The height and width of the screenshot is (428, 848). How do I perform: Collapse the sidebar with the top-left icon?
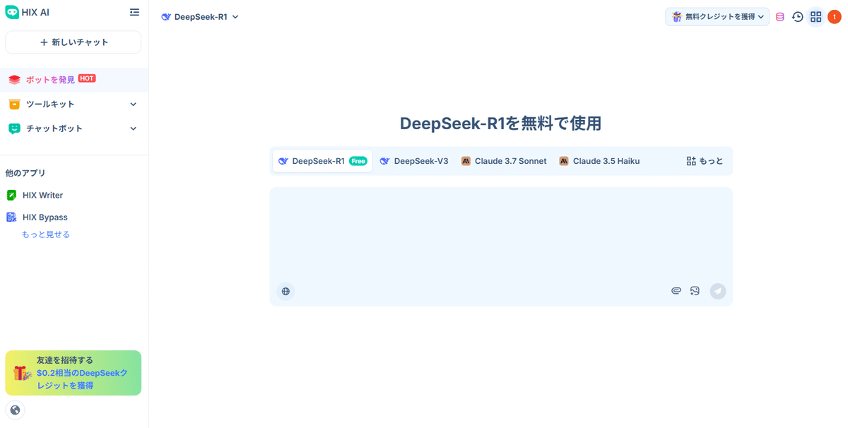click(x=134, y=12)
